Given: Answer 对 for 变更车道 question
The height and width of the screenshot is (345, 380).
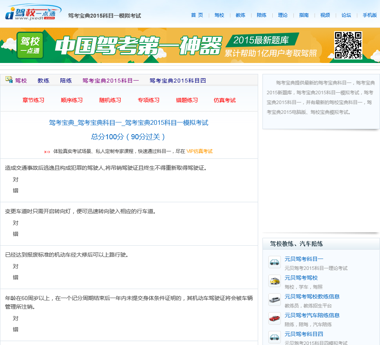Looking at the screenshot, I should pyautogui.click(x=16, y=223).
